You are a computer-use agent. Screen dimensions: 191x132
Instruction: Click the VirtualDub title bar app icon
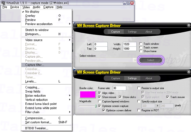point(3,3)
